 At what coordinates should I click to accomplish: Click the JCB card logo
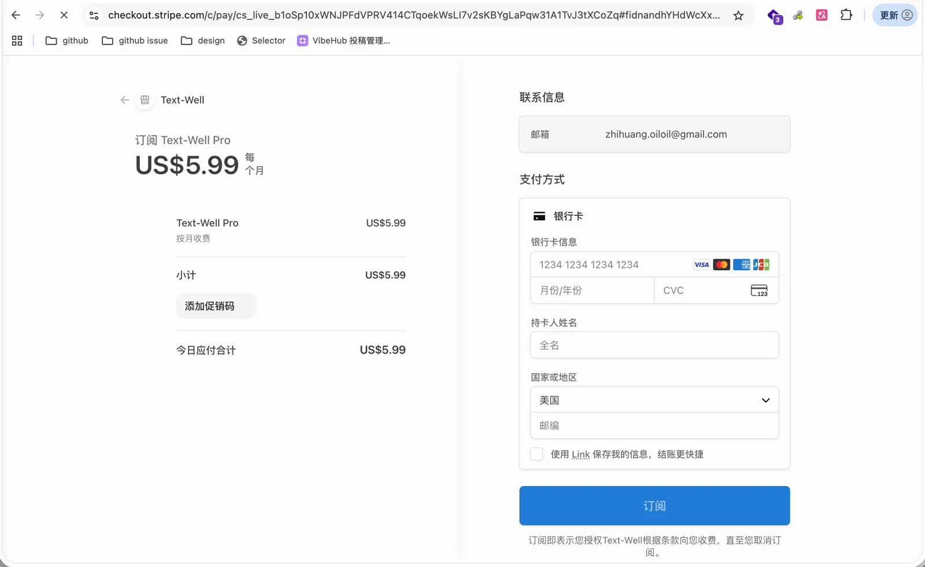point(761,264)
